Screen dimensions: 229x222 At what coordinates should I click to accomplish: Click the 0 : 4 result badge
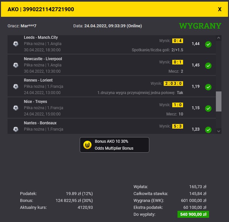tap(177, 41)
